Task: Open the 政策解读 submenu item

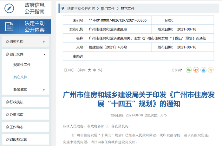Action: 20,90
